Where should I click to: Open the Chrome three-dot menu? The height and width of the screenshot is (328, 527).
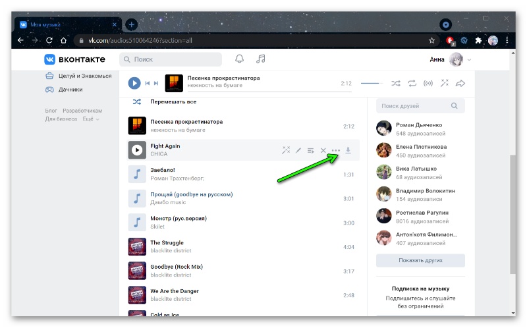507,41
